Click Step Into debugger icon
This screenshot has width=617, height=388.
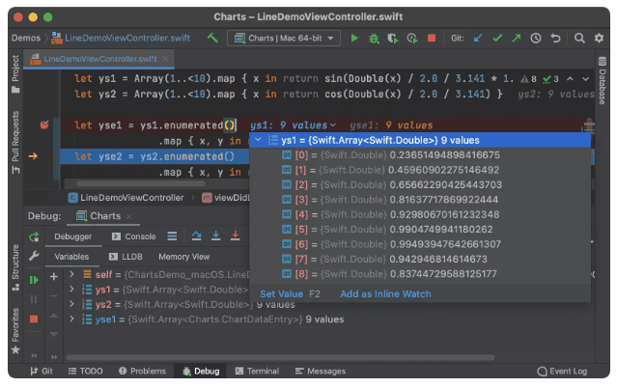point(215,236)
